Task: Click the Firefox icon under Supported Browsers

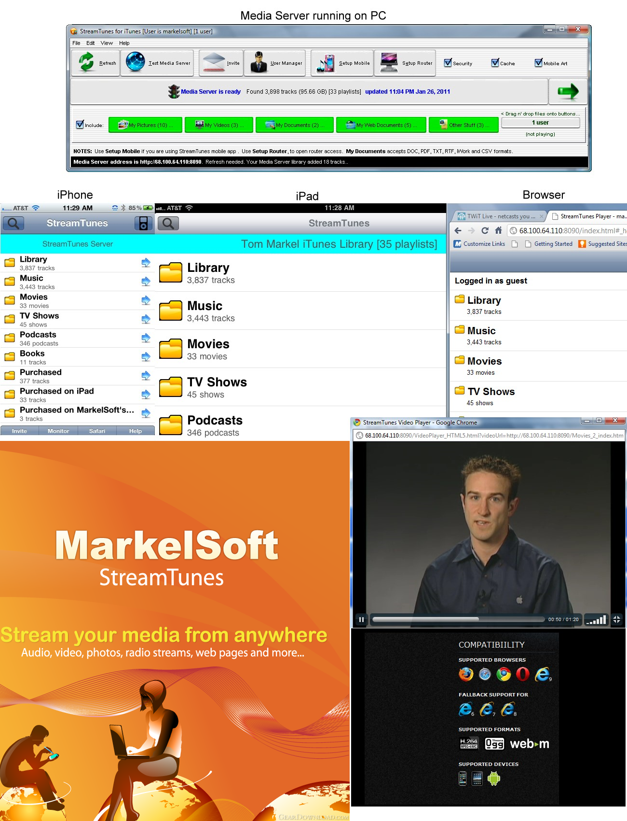Action: point(466,674)
